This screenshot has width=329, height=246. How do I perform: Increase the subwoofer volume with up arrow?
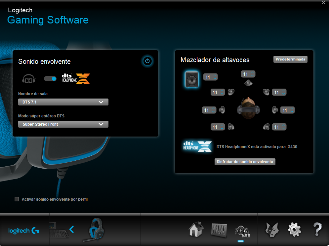click(x=215, y=75)
